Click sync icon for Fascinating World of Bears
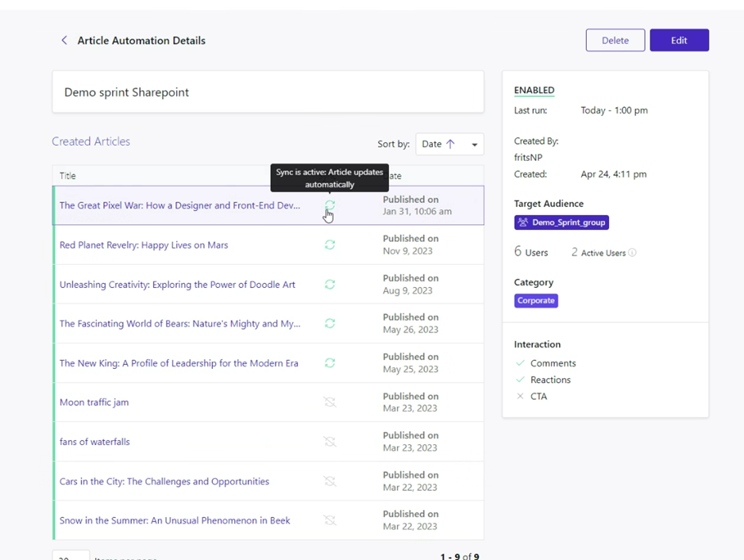 tap(330, 324)
